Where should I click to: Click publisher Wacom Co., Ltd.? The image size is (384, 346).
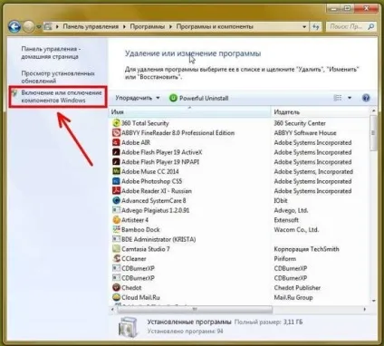coord(296,230)
